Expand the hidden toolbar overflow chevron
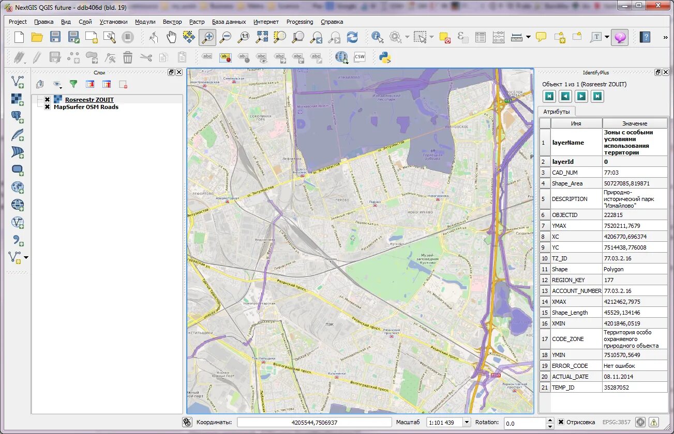Image resolution: width=674 pixels, height=434 pixels. pos(665,37)
